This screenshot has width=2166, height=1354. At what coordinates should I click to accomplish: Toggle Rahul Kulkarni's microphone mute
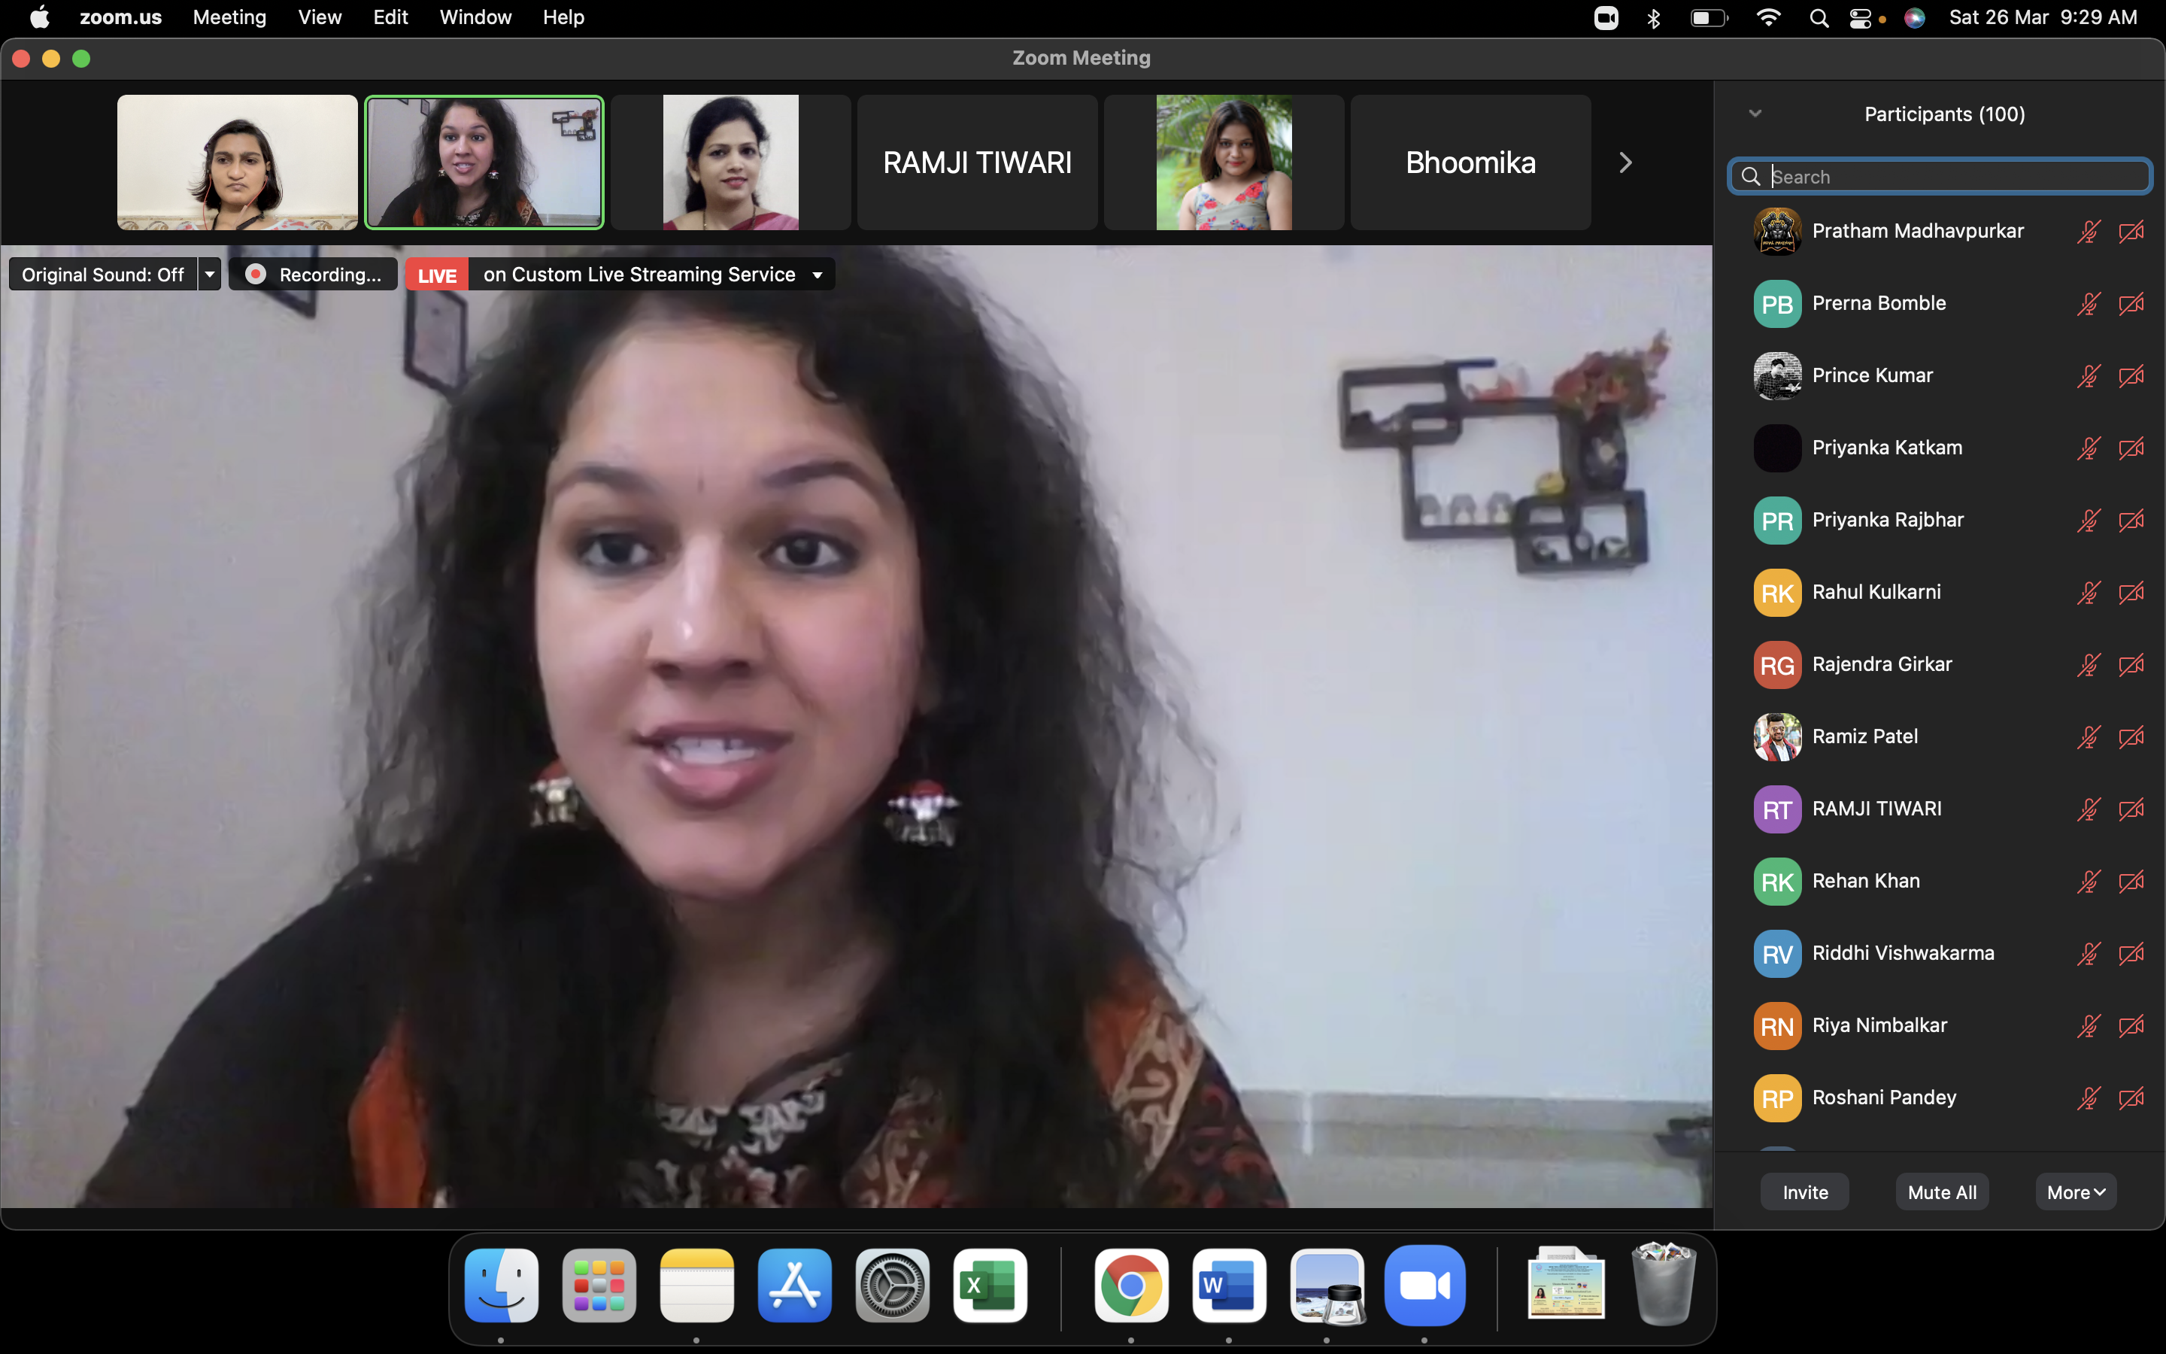coord(2088,593)
